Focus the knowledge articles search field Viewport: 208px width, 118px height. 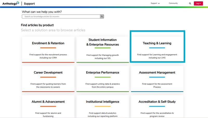[61, 16]
